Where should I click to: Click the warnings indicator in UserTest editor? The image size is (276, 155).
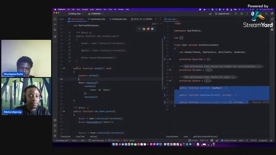tap(154, 24)
